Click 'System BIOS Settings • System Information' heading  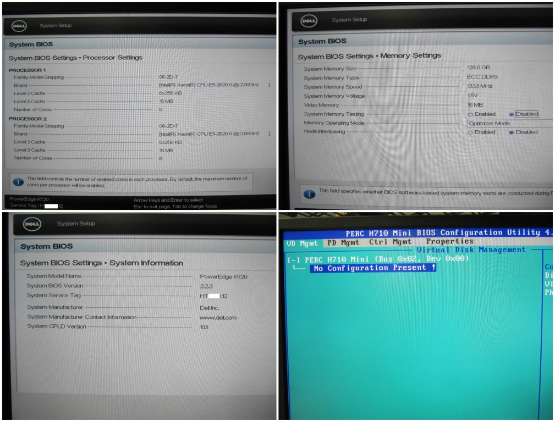pos(102,263)
